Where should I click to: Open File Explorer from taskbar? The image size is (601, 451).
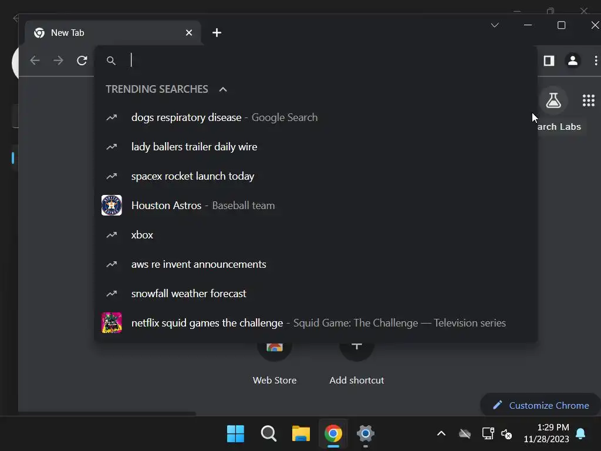[301, 434]
